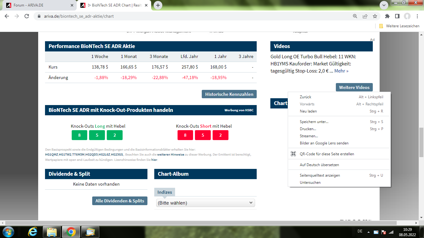
Task: Choose Auf Deutsch übersetzen from context menu
Action: (339, 165)
